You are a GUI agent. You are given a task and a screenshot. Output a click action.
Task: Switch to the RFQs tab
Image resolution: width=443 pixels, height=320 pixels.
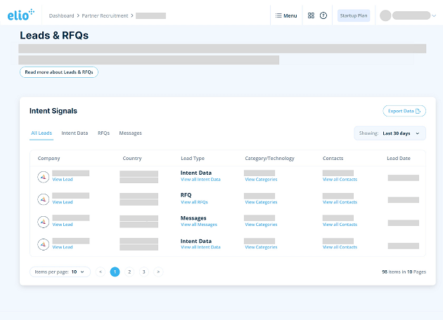click(x=103, y=133)
